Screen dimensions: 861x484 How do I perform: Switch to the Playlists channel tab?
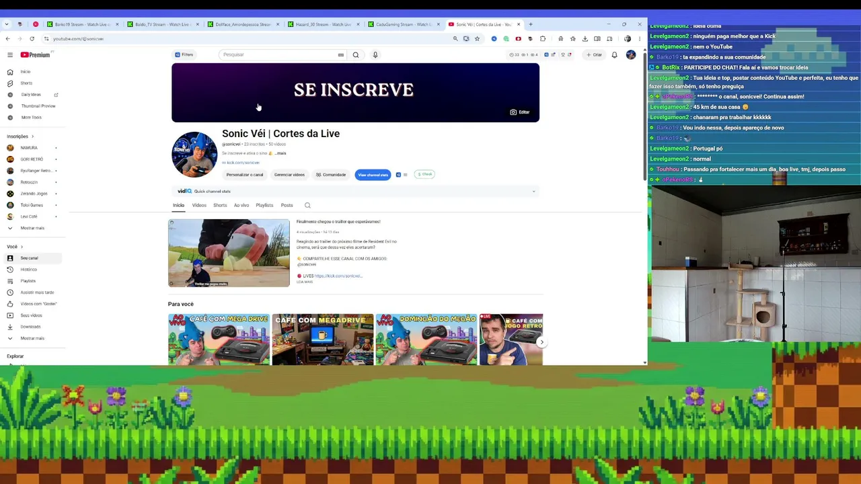pyautogui.click(x=264, y=205)
